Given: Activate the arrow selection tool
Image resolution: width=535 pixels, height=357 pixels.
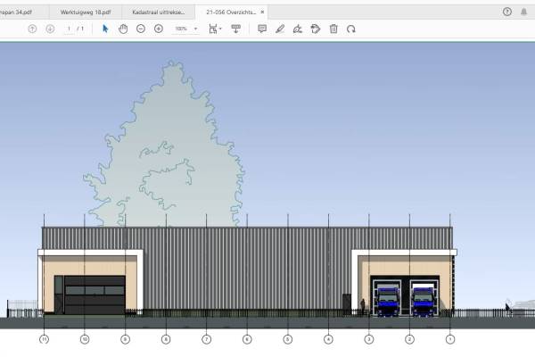Looking at the screenshot, I should click(x=105, y=29).
